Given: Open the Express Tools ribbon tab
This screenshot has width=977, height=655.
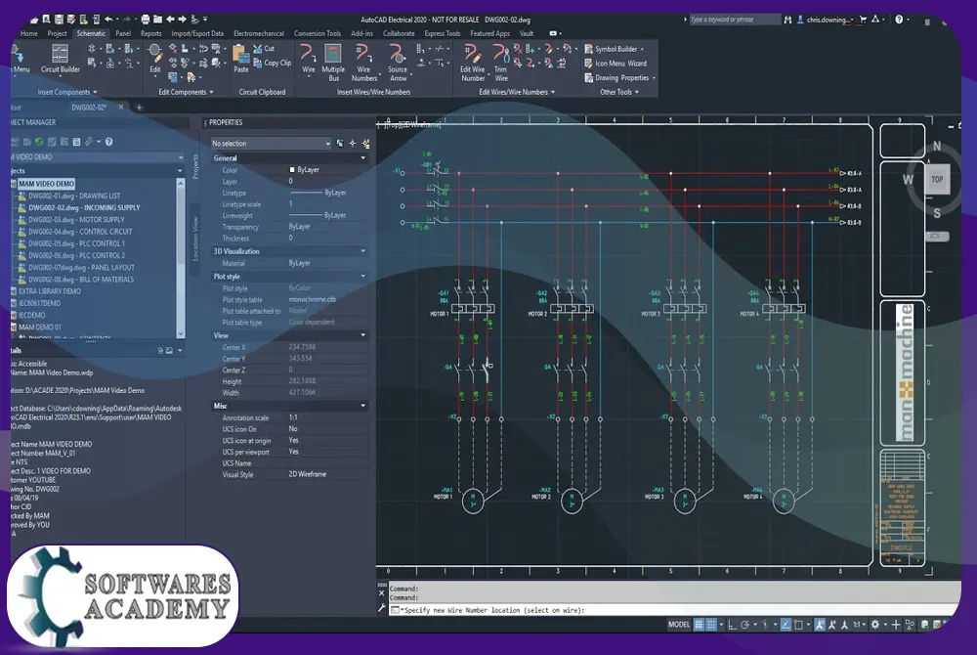Looking at the screenshot, I should point(443,33).
